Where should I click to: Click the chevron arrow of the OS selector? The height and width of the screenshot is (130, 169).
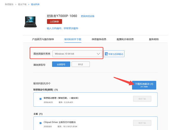pos(98,54)
